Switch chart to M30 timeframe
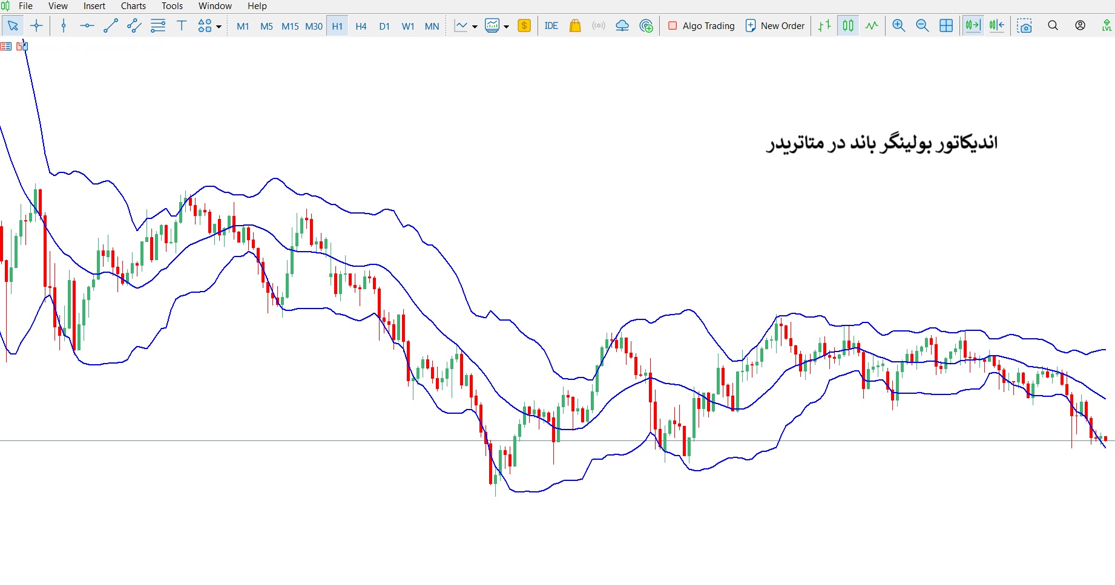Viewport: 1115px width, 585px height. 314,27
